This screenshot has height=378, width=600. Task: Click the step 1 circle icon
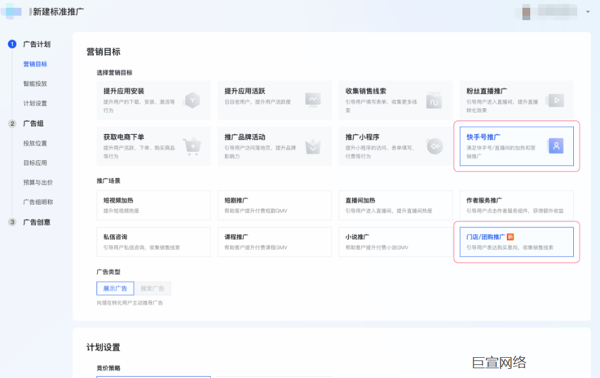click(x=12, y=44)
